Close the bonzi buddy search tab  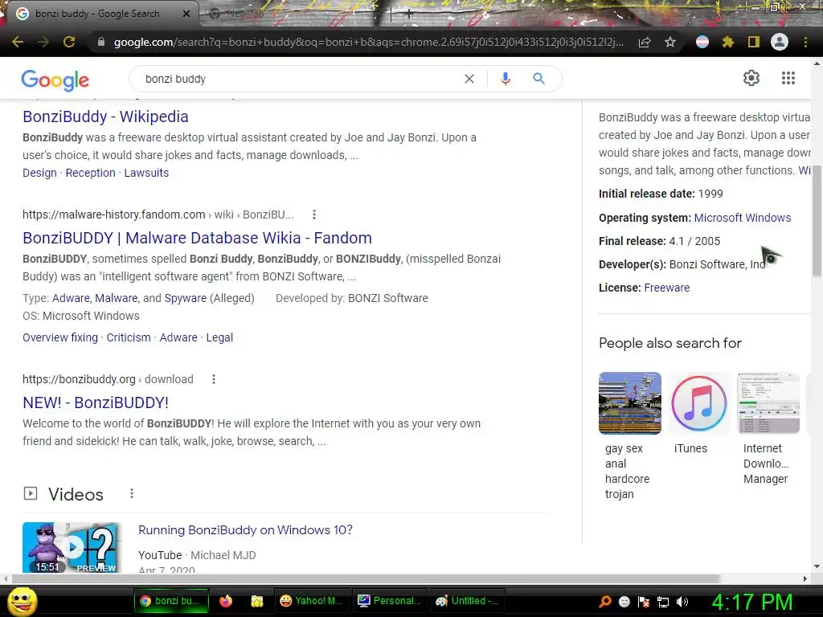tap(186, 14)
